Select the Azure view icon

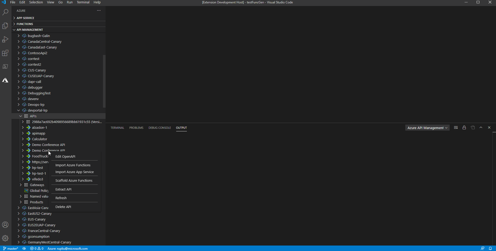click(x=5, y=80)
